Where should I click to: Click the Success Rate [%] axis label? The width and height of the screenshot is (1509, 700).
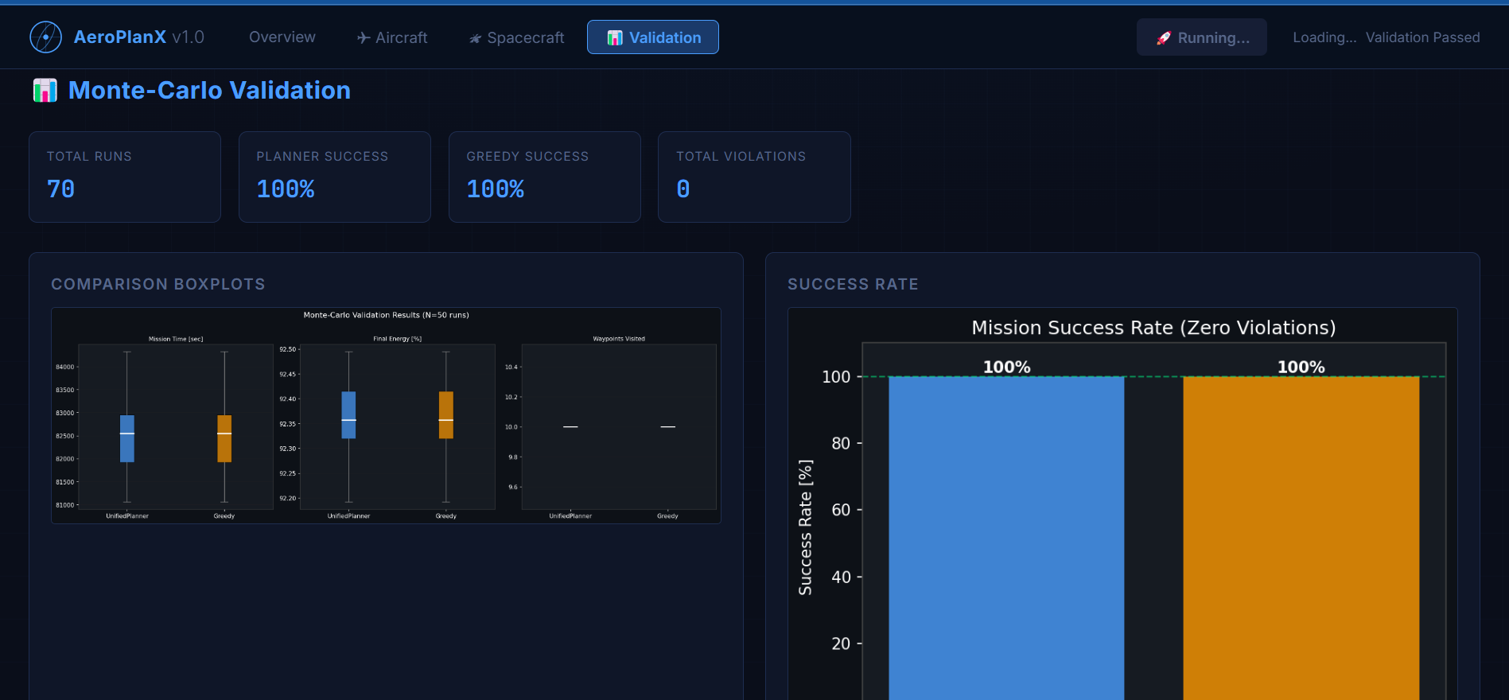(805, 527)
